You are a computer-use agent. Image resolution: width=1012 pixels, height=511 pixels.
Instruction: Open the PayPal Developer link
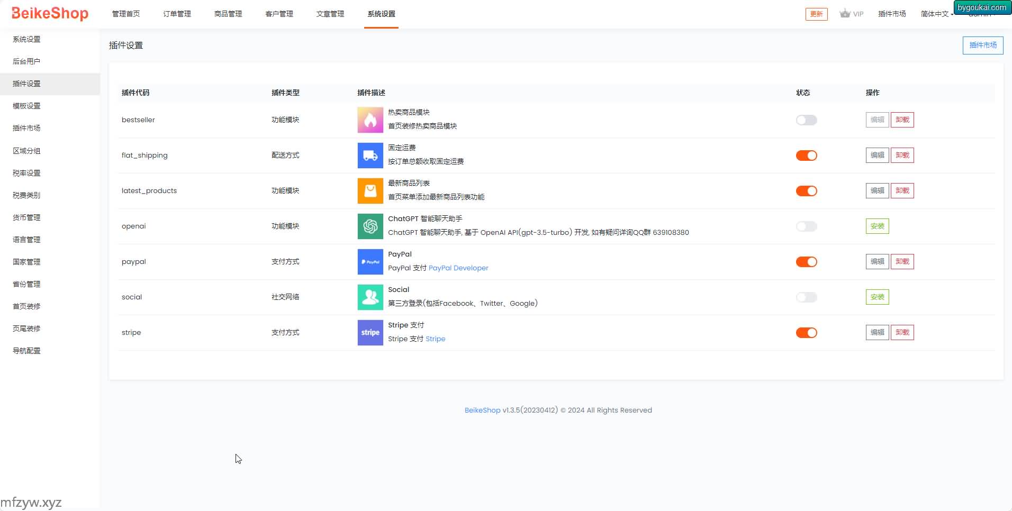pos(458,268)
